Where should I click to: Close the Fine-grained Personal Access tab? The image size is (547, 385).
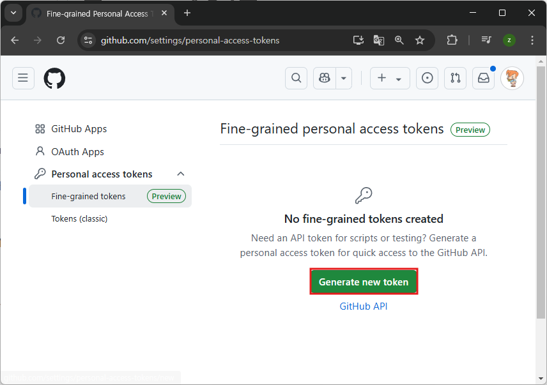pyautogui.click(x=164, y=13)
